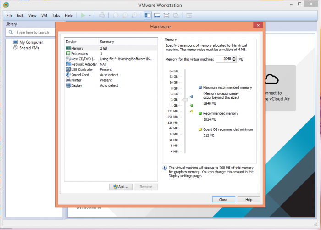Click the Manage Snapshots toolbar icon

tap(134, 15)
